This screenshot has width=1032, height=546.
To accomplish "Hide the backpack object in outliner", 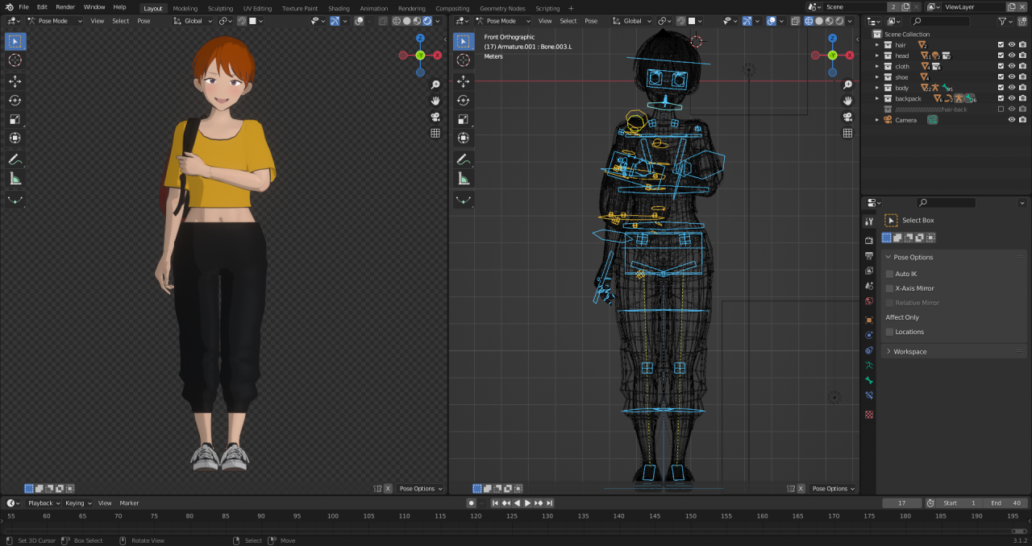I will [x=1012, y=98].
